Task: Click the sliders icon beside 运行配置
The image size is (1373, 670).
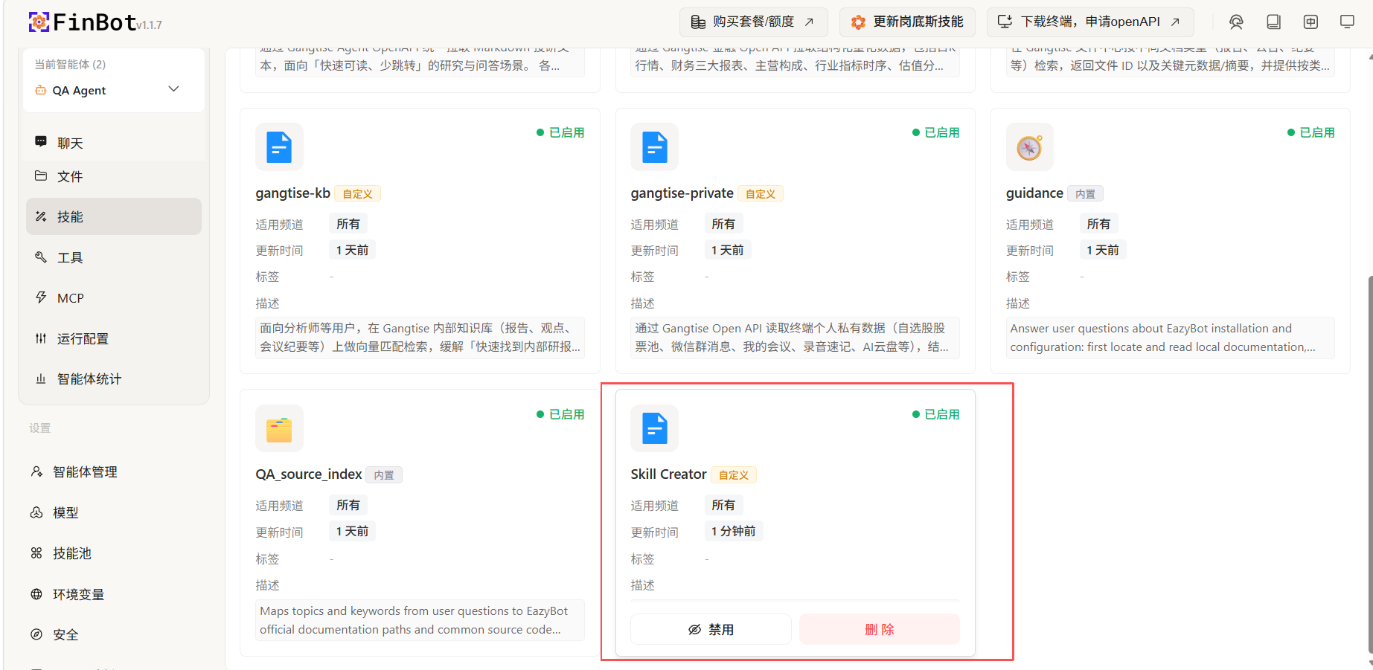Action: (41, 338)
